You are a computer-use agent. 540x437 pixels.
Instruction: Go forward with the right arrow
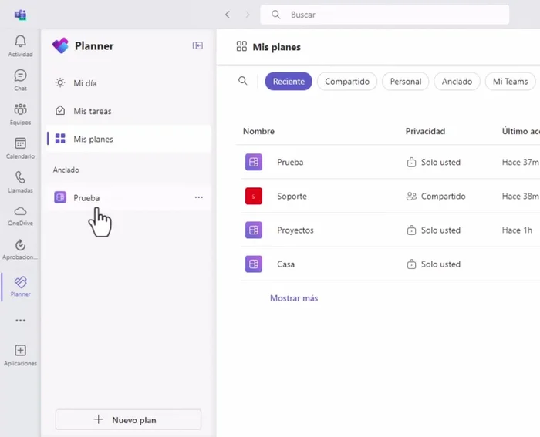click(248, 15)
